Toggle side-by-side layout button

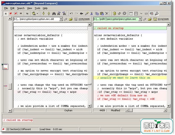(131, 13)
